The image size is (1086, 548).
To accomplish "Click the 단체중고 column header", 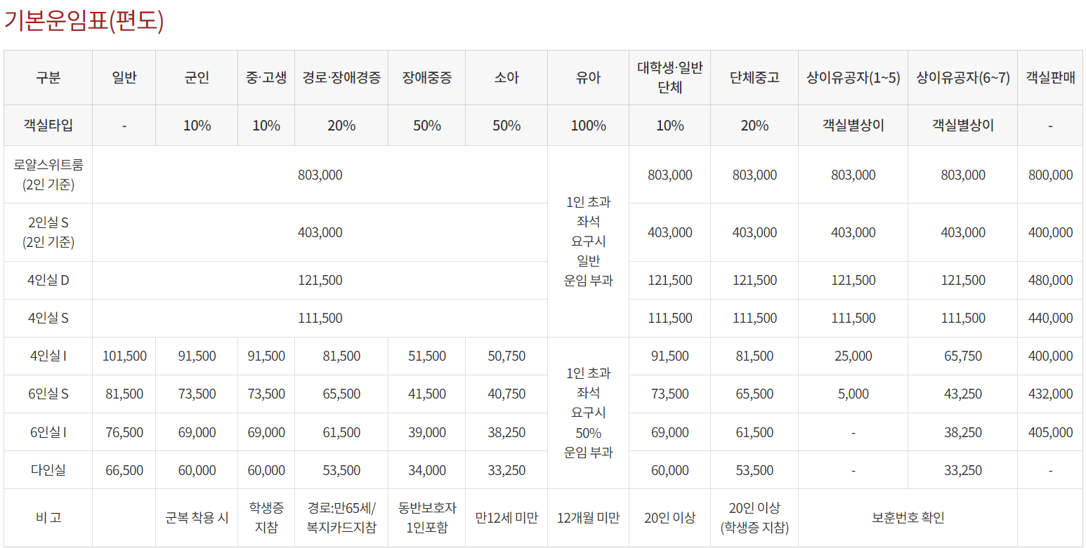I will click(x=754, y=78).
